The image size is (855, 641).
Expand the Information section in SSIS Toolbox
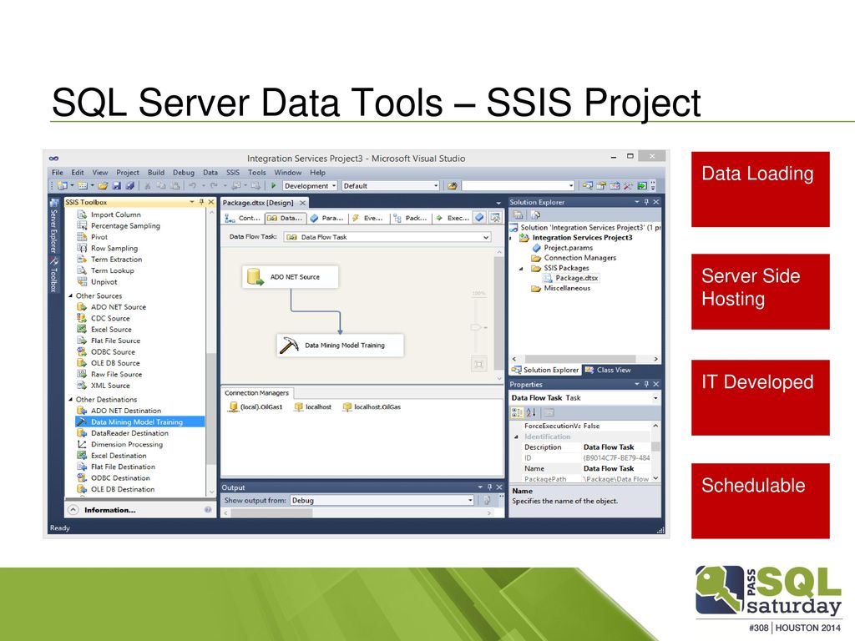(x=73, y=510)
